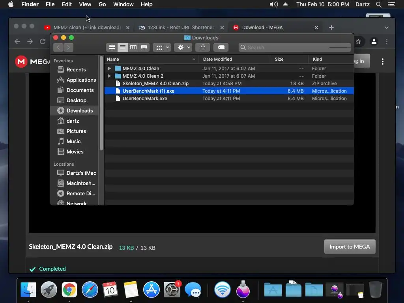Screen dimensions: 404x303
Task: Sort by the Size column header
Action: coord(289,59)
